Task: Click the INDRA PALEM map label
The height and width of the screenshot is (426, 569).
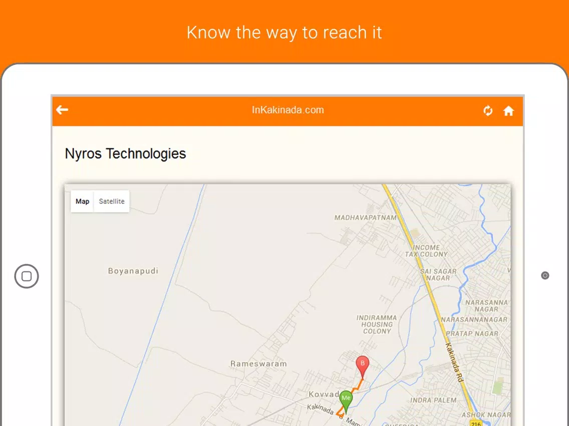Action: (433, 400)
